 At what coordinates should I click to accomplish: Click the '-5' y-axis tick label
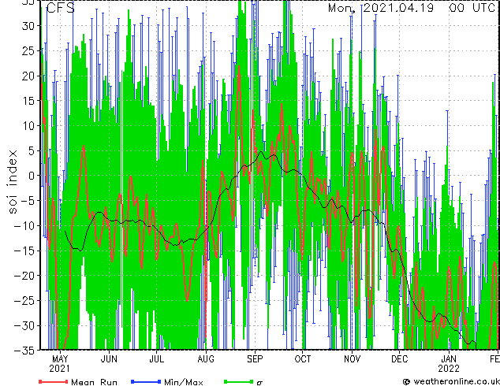(28, 201)
